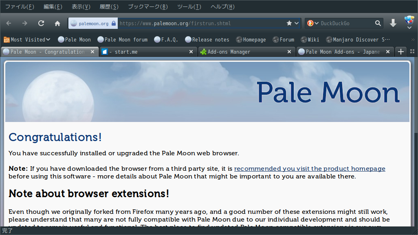Expand the toolbar overflow chevron under the extension icon
Screen dimensions: 418x235
409,28
